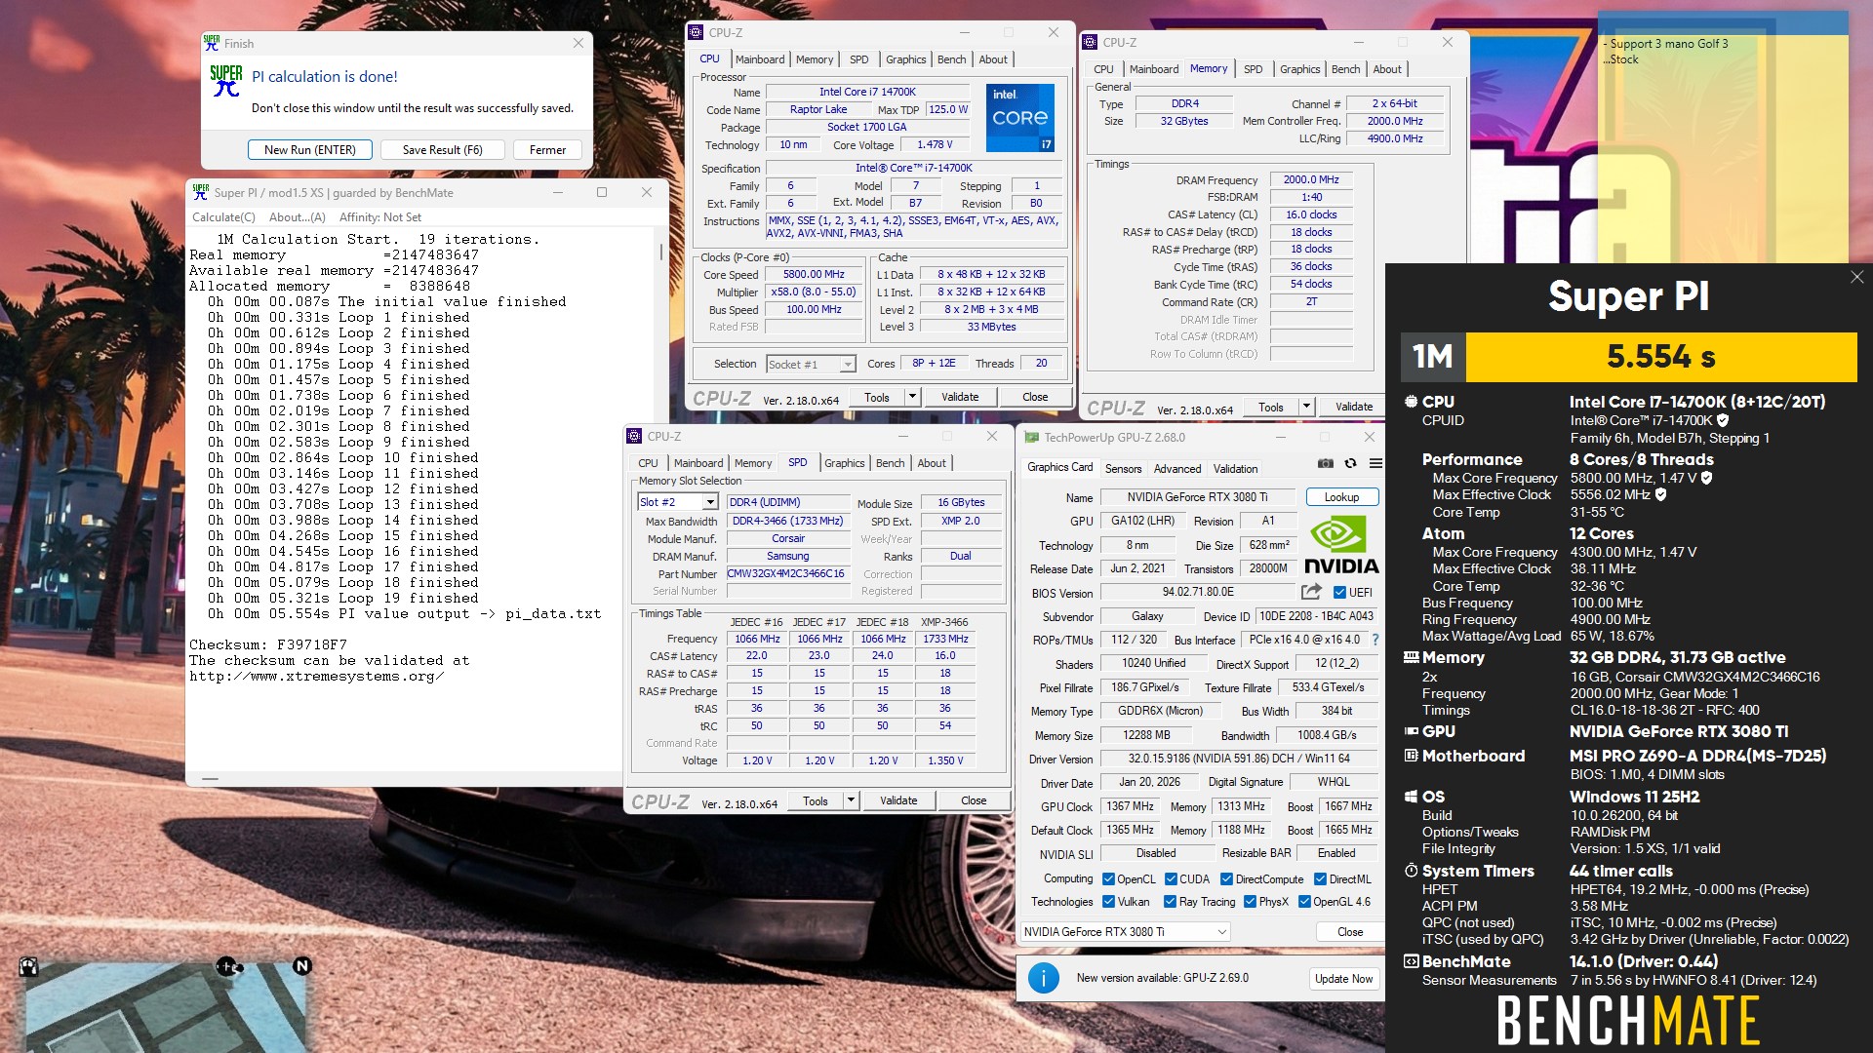Screen dimensions: 1873x1053
Task: Toggle the Ray Tracing checkbox
Action: [1170, 902]
